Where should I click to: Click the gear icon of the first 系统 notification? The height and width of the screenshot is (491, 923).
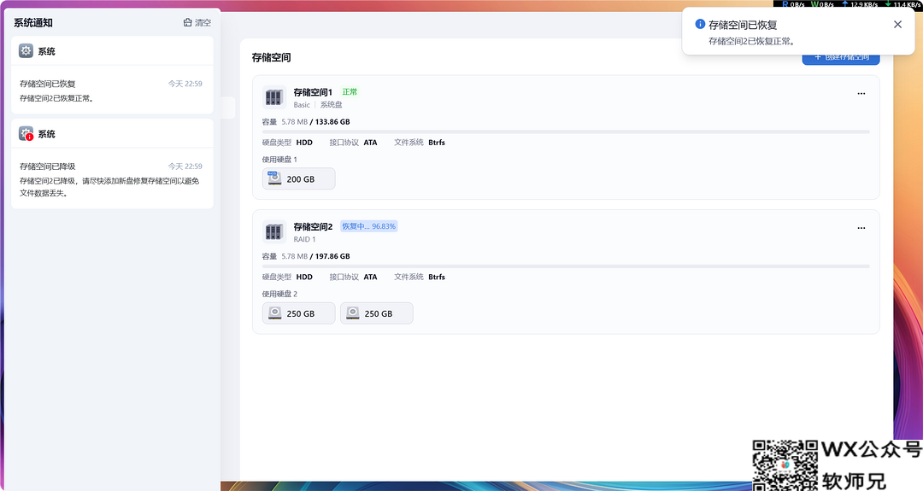[26, 50]
